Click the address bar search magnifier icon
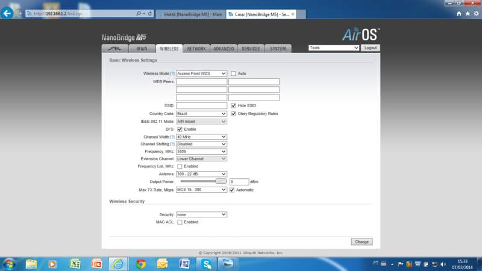482x271 pixels. (x=139, y=13)
